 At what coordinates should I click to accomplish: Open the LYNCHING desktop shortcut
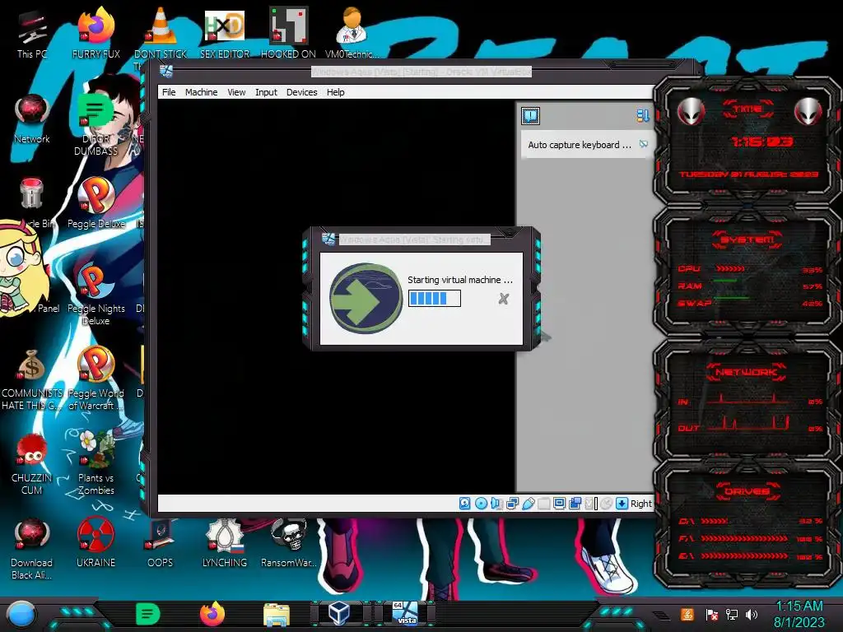pos(225,543)
